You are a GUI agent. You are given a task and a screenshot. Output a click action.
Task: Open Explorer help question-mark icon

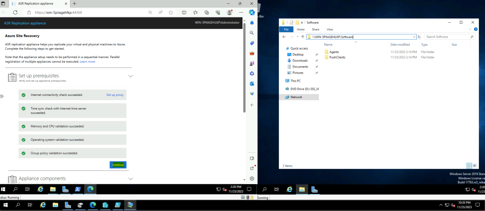tap(476, 29)
